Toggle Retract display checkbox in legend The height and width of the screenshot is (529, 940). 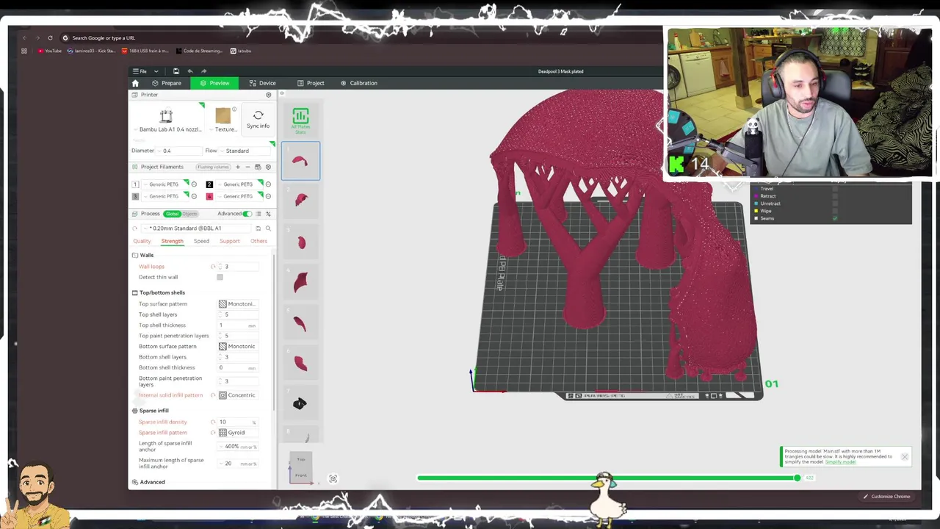click(835, 196)
